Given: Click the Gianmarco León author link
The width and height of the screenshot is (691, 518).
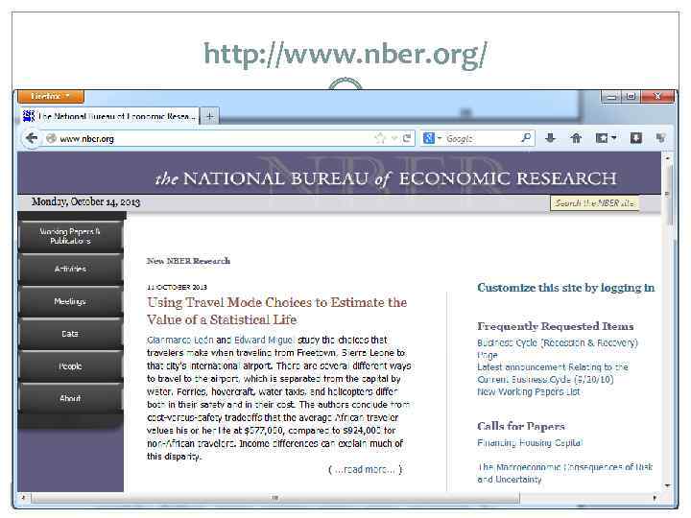Looking at the screenshot, I should pos(180,340).
